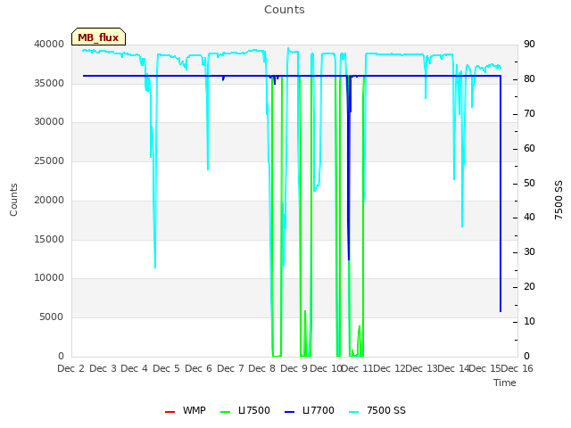The image size is (571, 428).
Task: Click the red WMP legend color marker
Action: tap(170, 412)
